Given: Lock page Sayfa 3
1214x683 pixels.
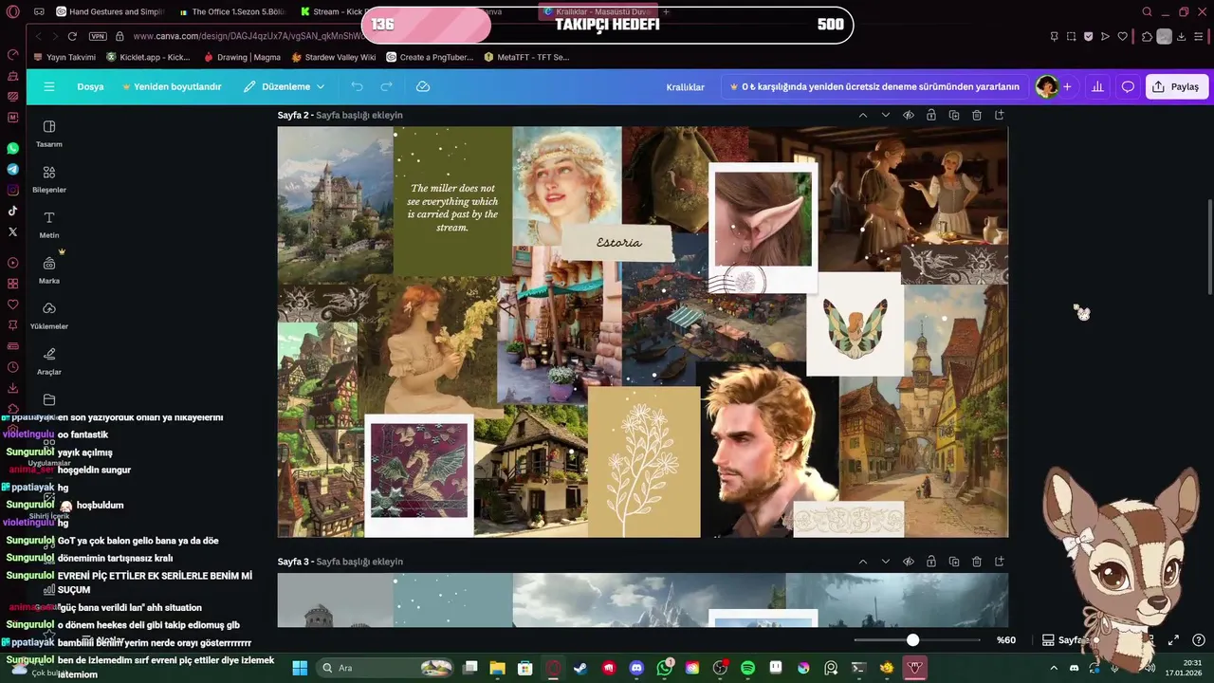Looking at the screenshot, I should pyautogui.click(x=931, y=562).
